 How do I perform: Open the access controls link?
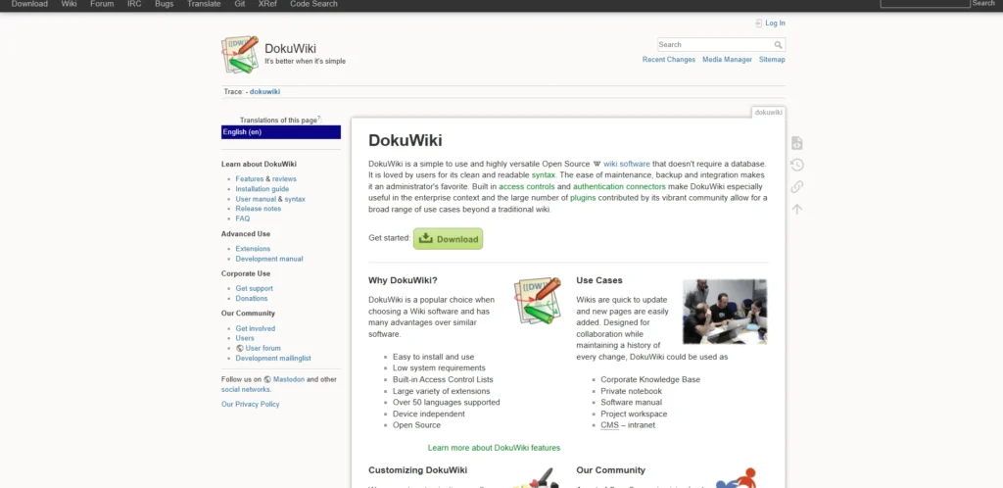(526, 187)
